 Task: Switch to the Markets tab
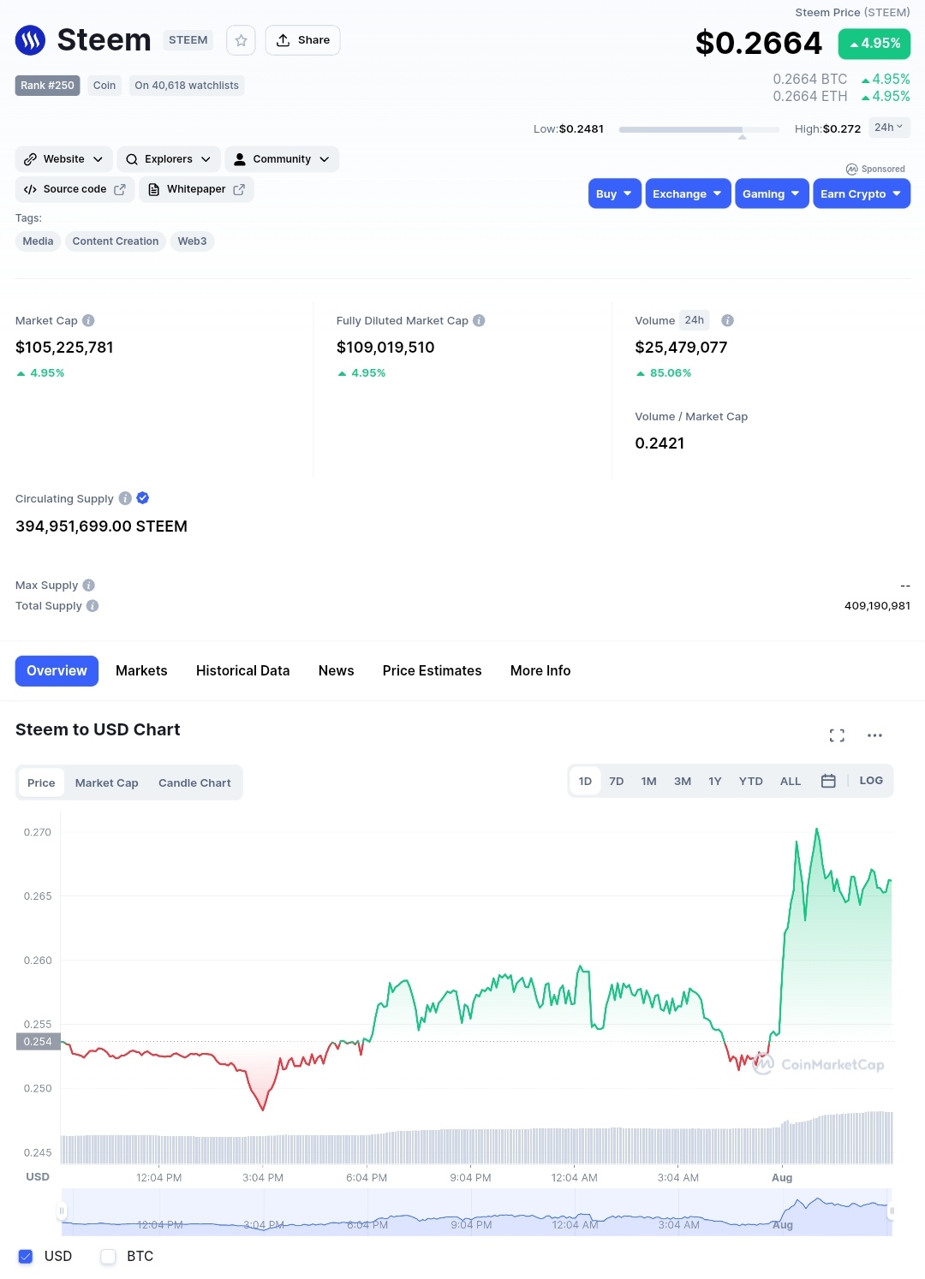(x=141, y=671)
